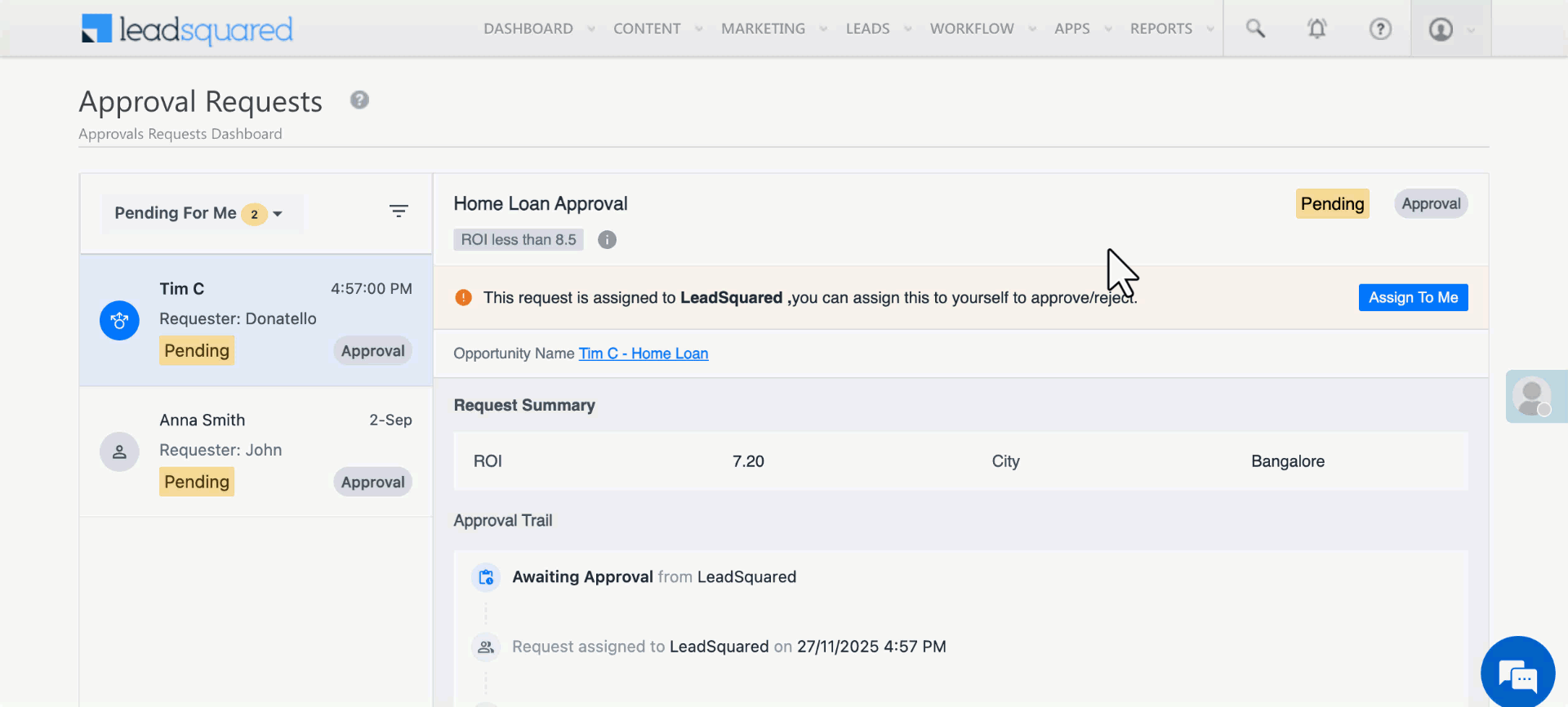Click help icon beside Approval Requests title
Screen dimensions: 1568x707
click(359, 100)
